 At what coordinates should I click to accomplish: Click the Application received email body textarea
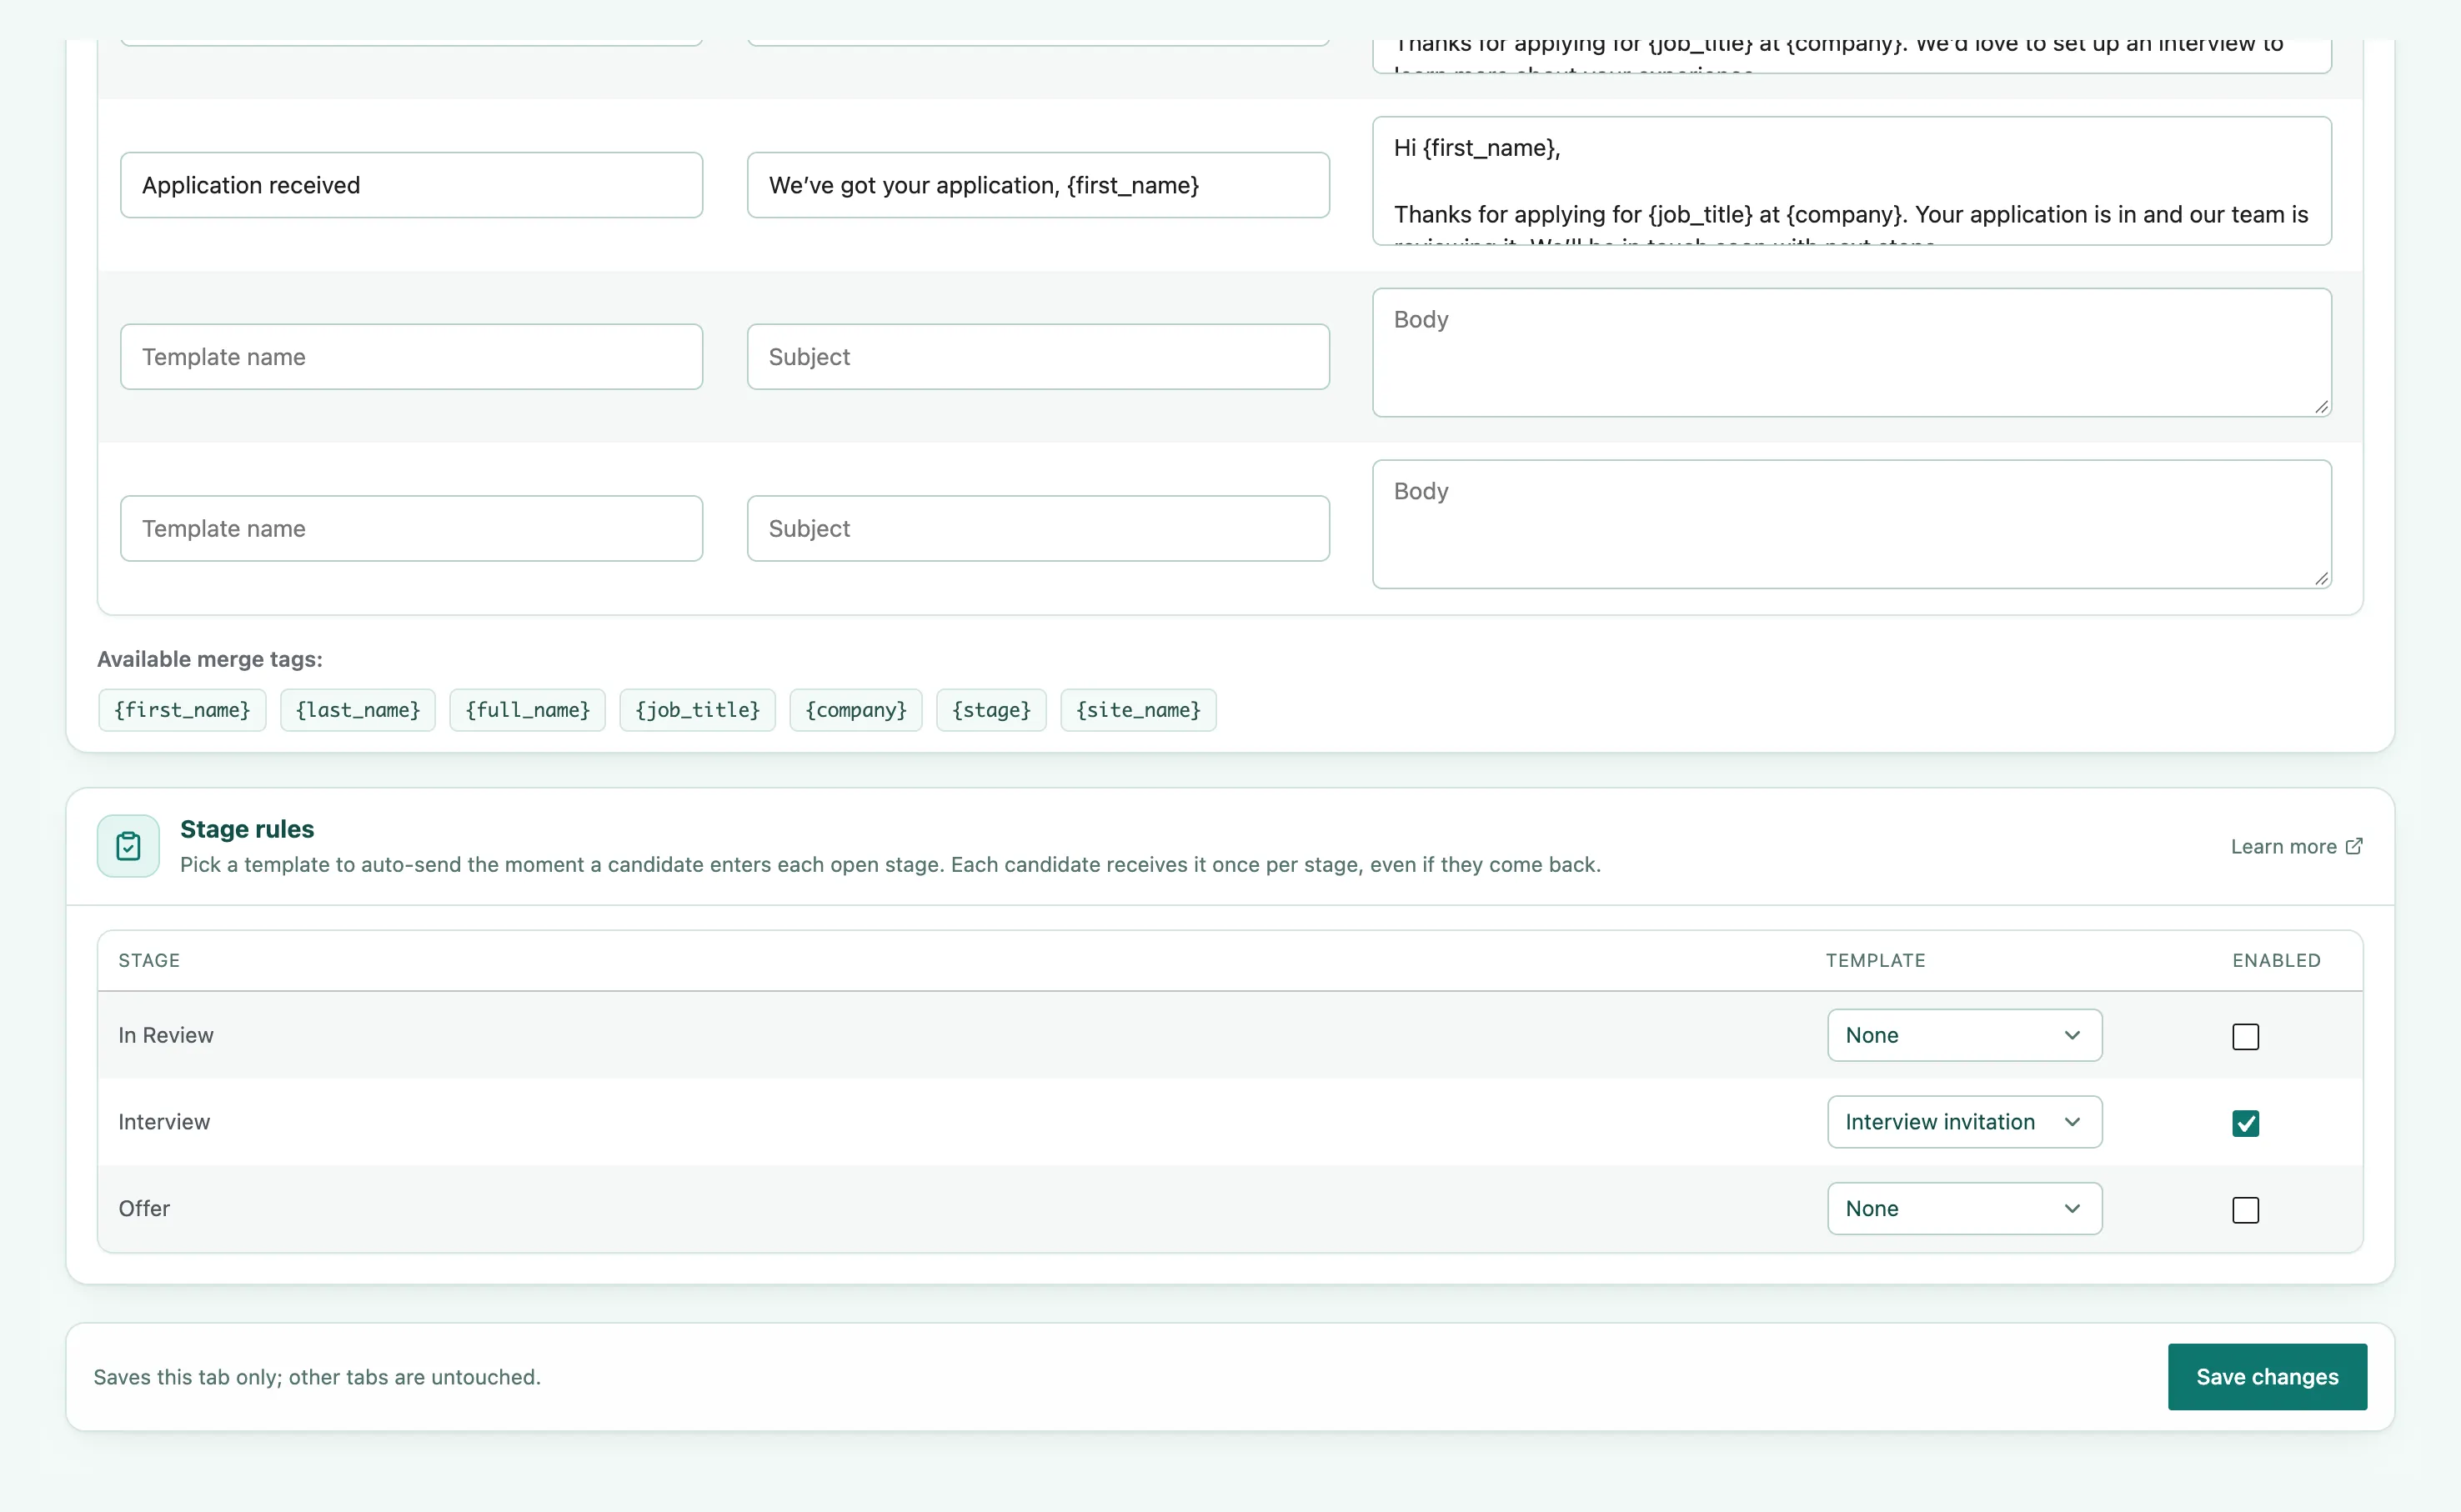(x=1852, y=181)
